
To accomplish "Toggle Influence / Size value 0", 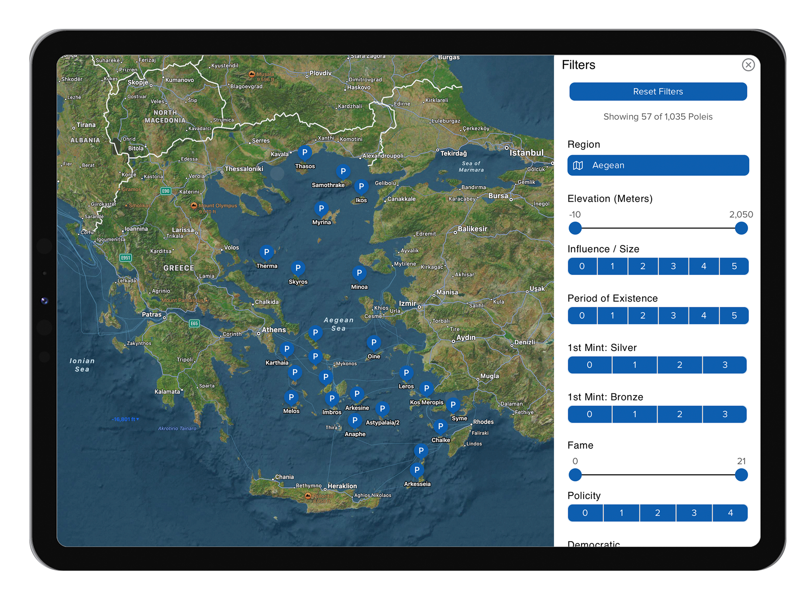I will click(x=582, y=266).
